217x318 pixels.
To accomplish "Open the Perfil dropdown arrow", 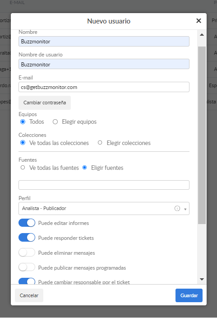I will tap(185, 209).
